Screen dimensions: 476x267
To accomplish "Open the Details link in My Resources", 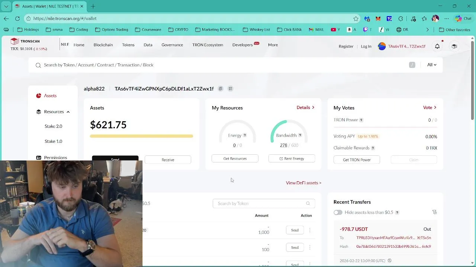I will 305,108.
